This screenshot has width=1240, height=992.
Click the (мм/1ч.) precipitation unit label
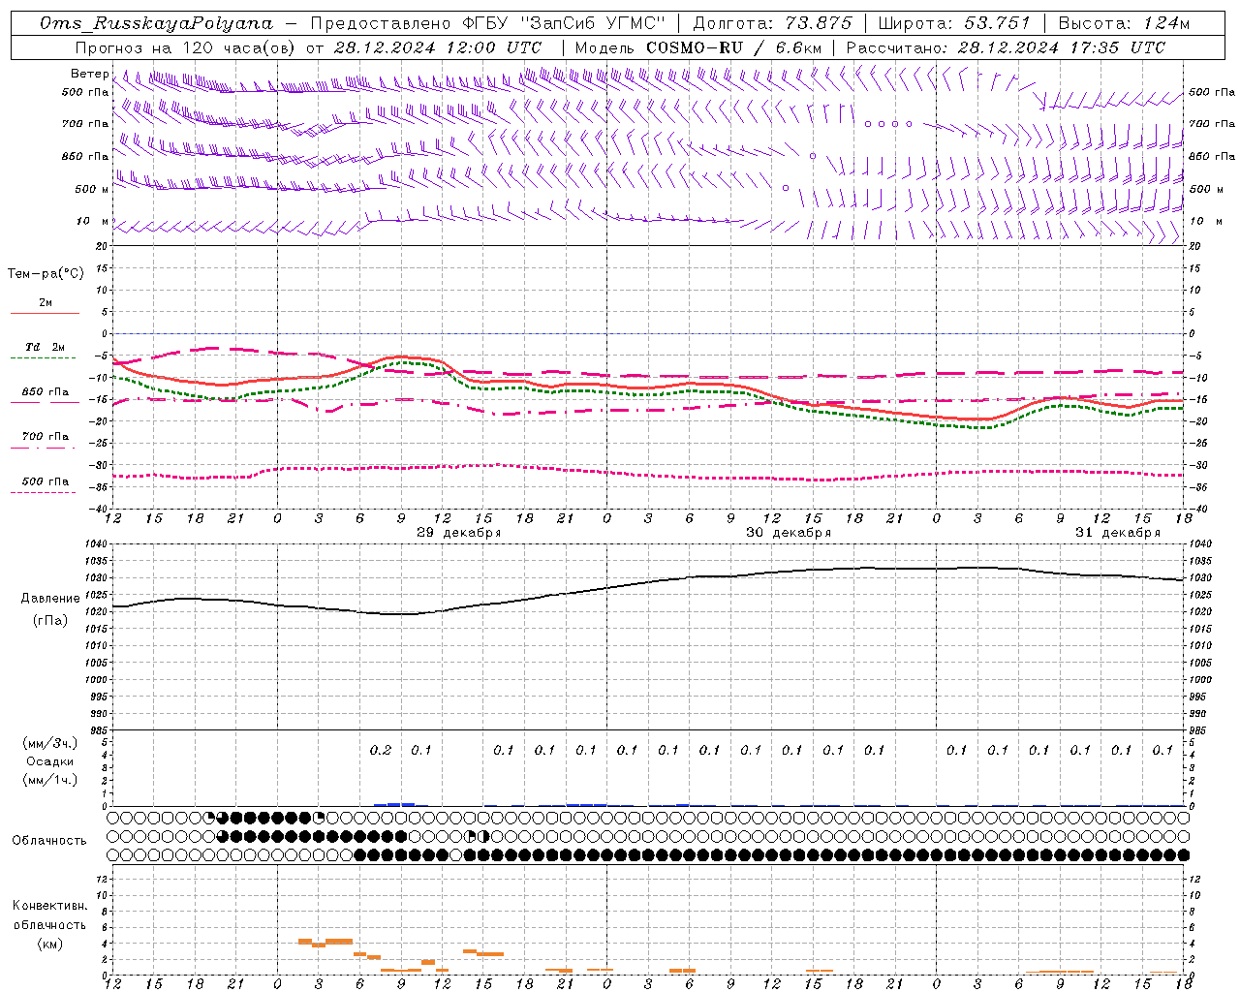click(x=50, y=780)
